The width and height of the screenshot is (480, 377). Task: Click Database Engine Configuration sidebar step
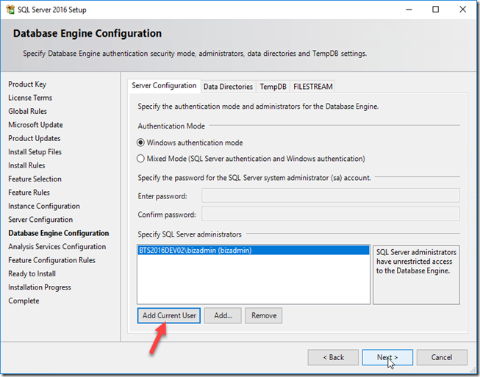59,233
